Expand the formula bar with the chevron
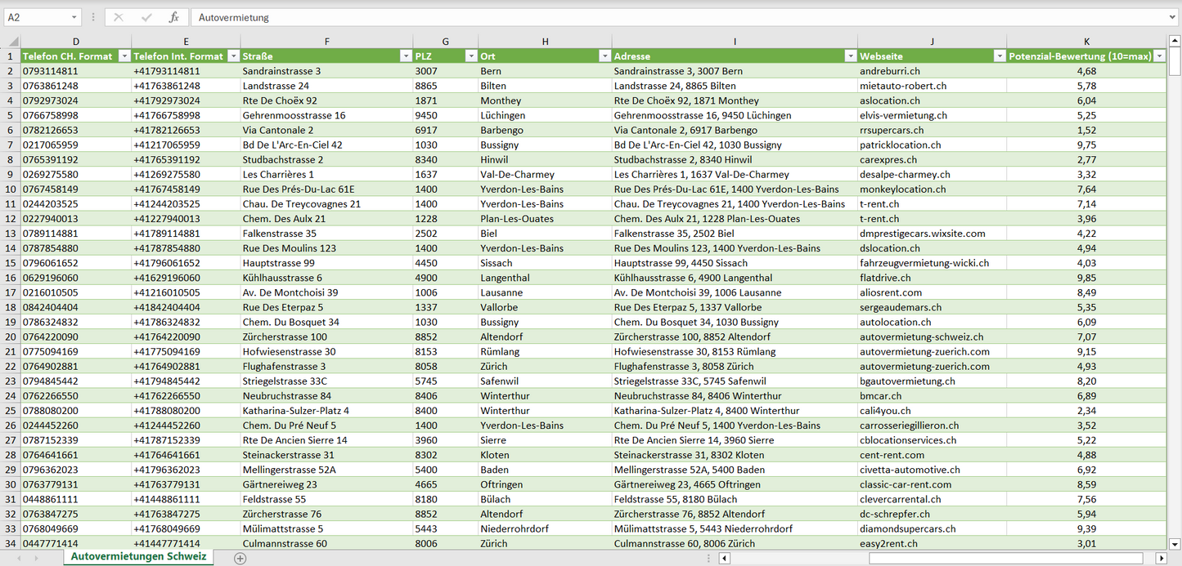This screenshot has height=566, width=1182. pyautogui.click(x=1173, y=17)
